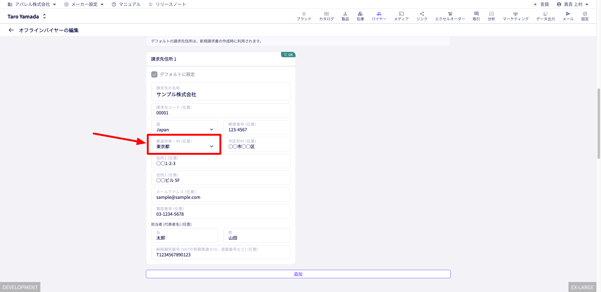Open エクセルオーダー (Excel order) page

(450, 16)
